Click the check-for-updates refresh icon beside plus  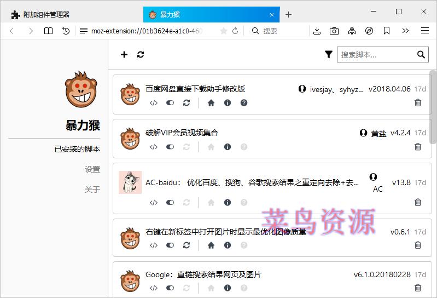(141, 54)
